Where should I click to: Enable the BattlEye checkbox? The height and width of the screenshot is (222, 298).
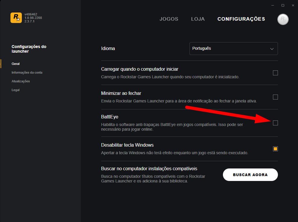coord(275,123)
